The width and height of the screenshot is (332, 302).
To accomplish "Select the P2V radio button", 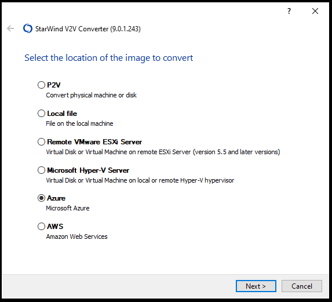I will 41,85.
